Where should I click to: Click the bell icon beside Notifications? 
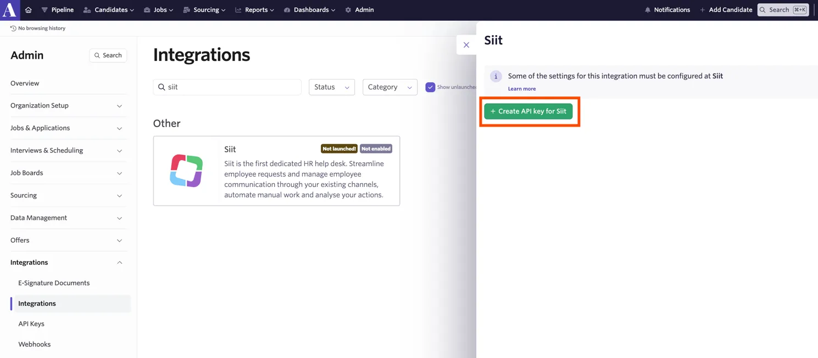coord(648,10)
